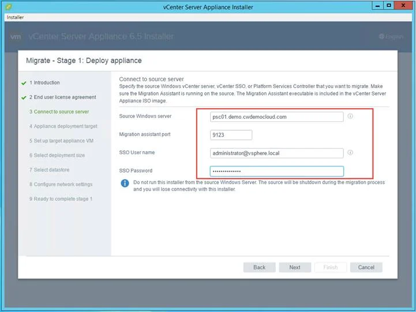Click the vm logo in the header
Image resolution: width=416 pixels, height=312 pixels.
click(x=16, y=36)
